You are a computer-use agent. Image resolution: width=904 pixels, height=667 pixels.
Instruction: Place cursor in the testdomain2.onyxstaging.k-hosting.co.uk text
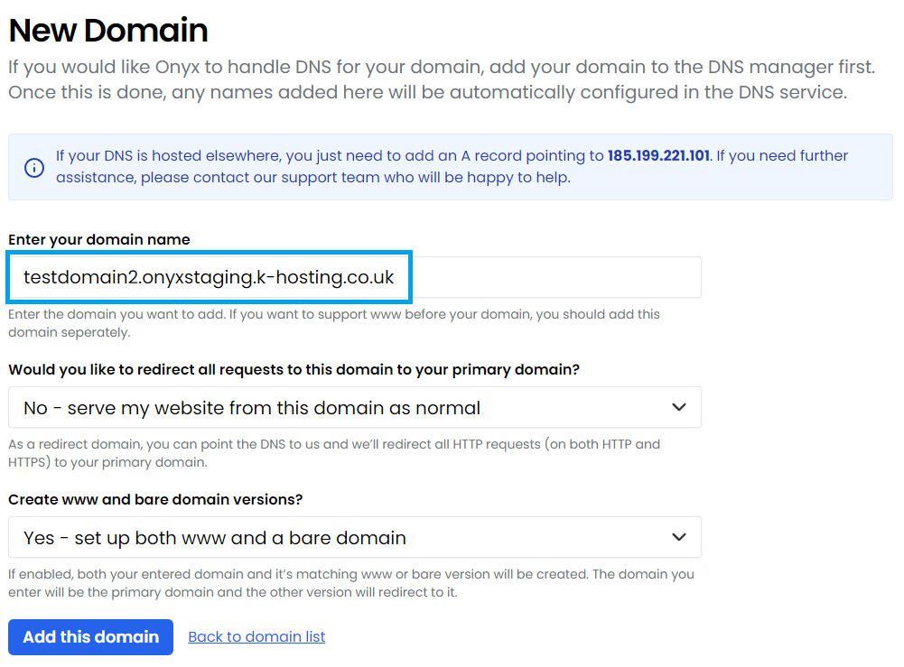209,278
